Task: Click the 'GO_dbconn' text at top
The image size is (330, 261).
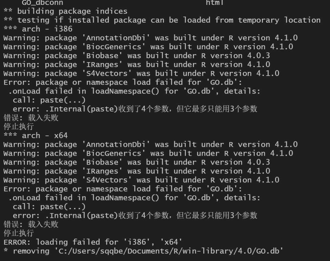Action: (42, 2)
